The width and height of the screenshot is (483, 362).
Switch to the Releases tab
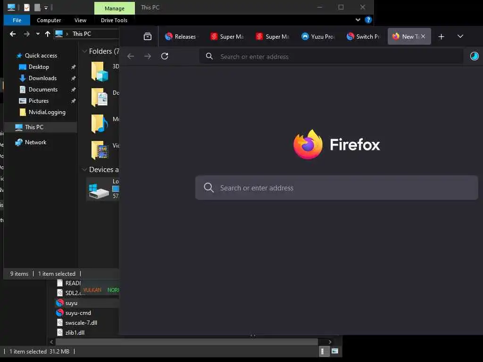click(x=181, y=37)
